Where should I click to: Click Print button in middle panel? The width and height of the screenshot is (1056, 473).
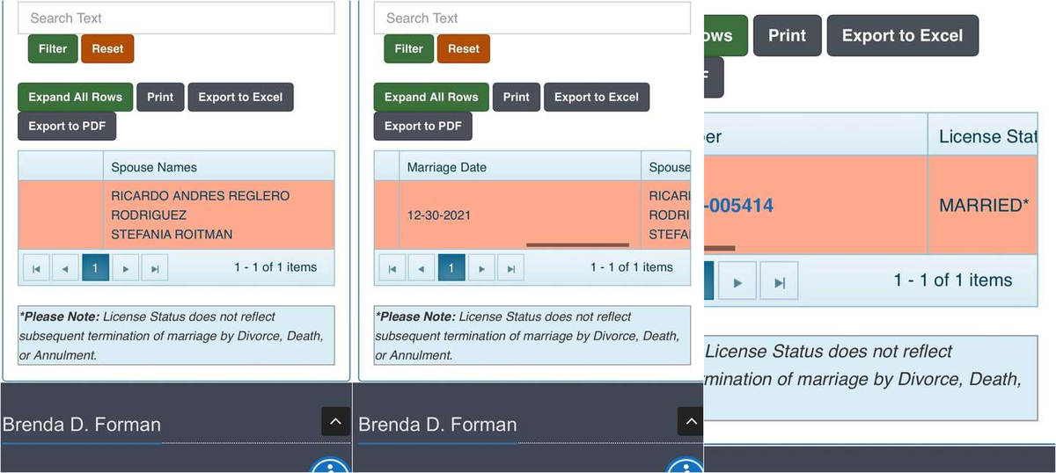pos(517,97)
